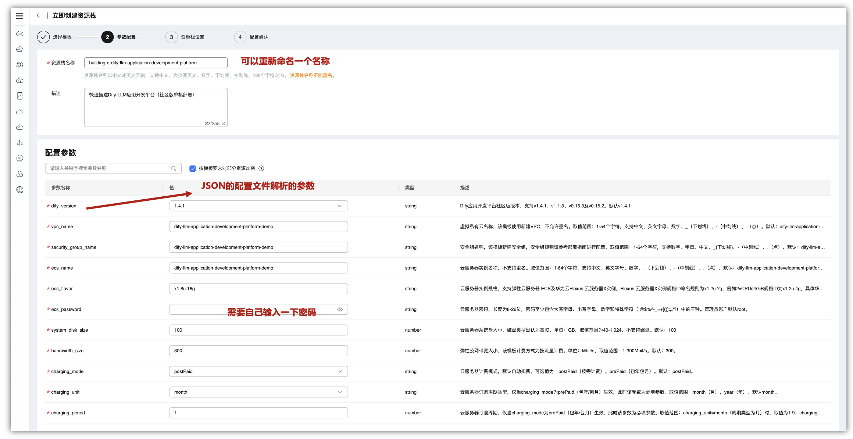The width and height of the screenshot is (853, 439).
Task: Click the globe icon in sidebar
Action: 20,190
